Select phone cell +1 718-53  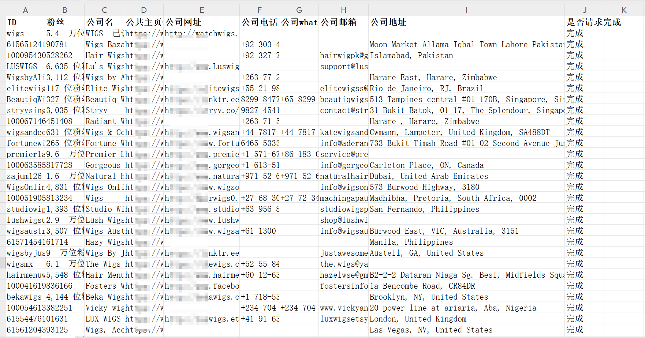click(x=260, y=297)
